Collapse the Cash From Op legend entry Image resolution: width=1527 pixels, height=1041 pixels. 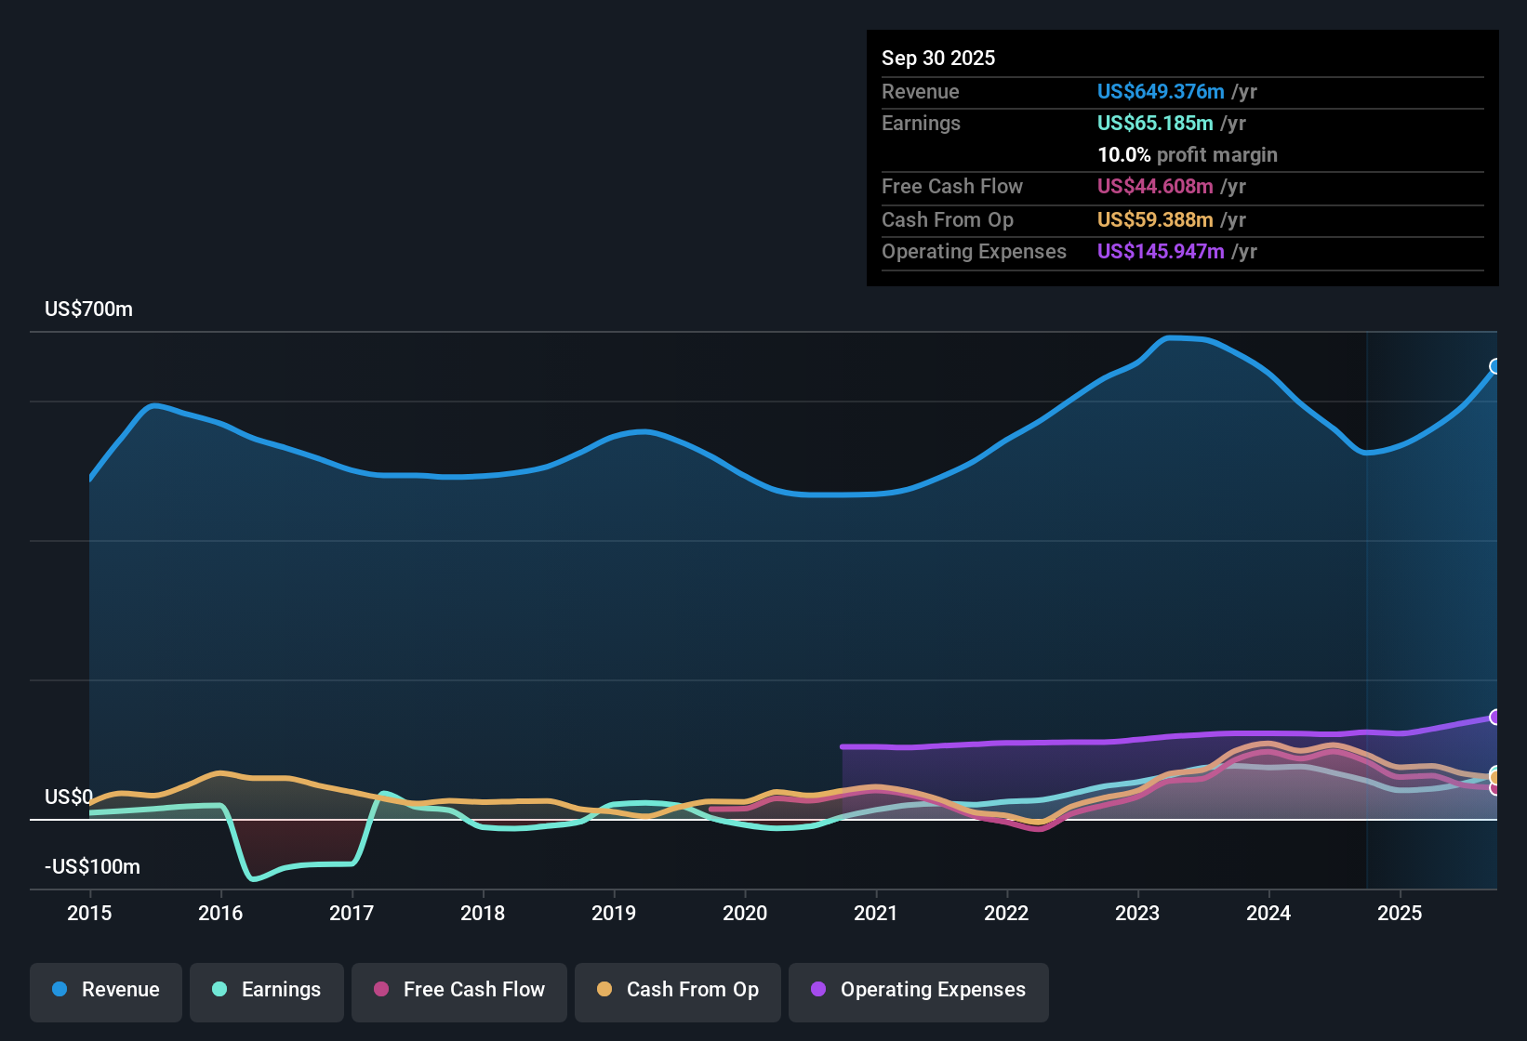point(677,991)
